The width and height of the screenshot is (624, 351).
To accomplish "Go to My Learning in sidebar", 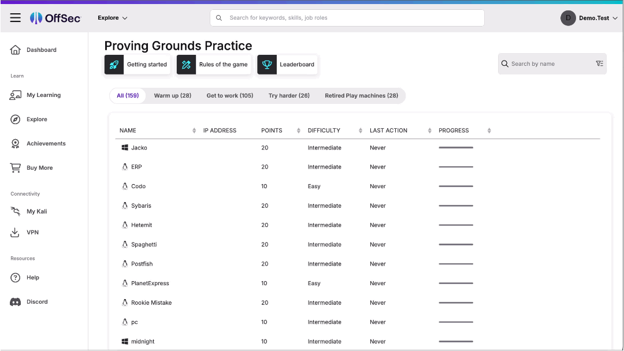I will click(x=44, y=95).
